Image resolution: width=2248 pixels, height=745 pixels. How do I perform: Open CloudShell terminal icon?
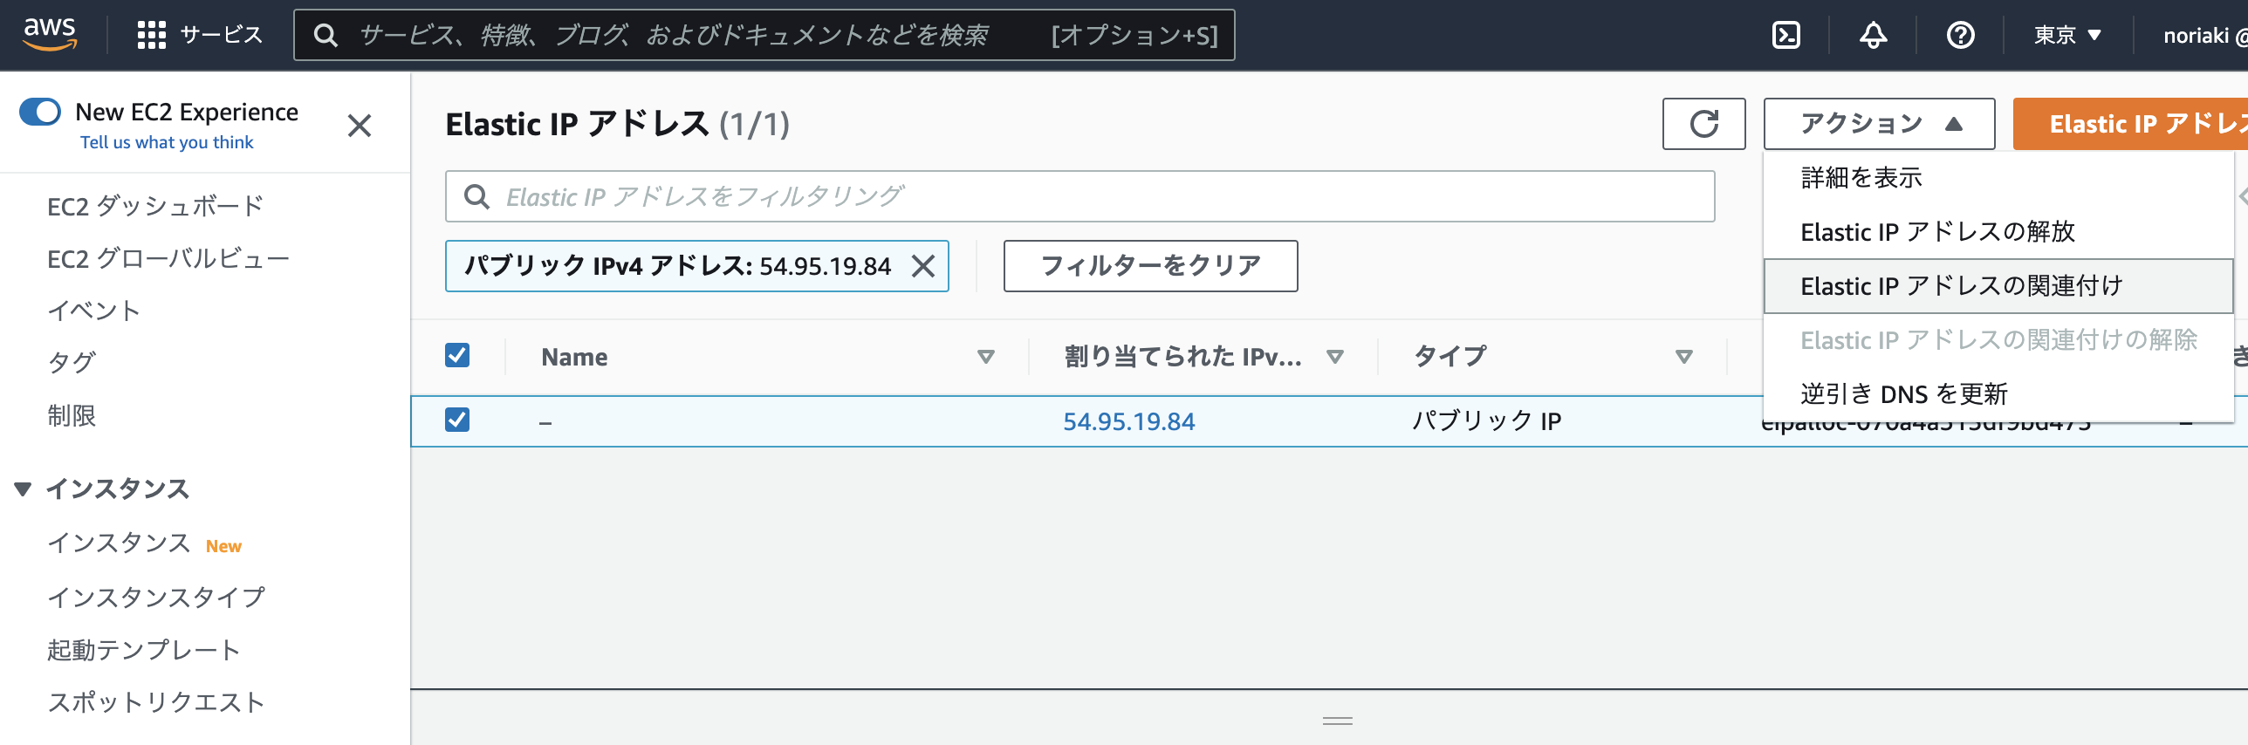(1785, 35)
